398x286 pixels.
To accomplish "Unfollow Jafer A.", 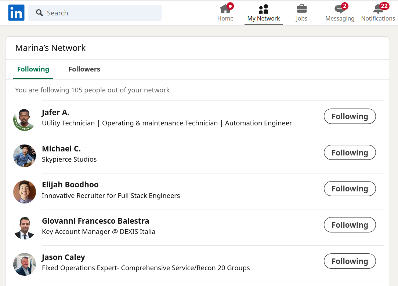I will tap(350, 116).
